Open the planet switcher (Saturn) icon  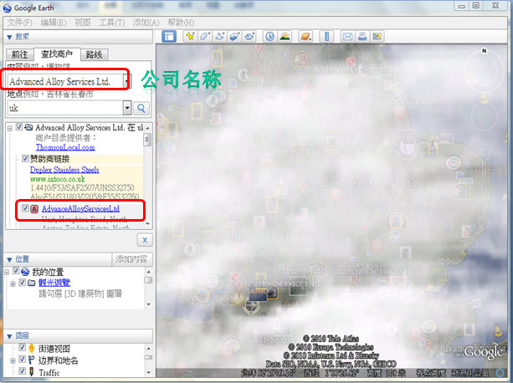(305, 36)
